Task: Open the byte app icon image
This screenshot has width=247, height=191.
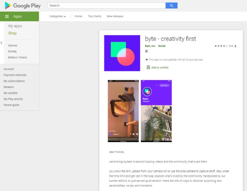Action: click(x=122, y=53)
